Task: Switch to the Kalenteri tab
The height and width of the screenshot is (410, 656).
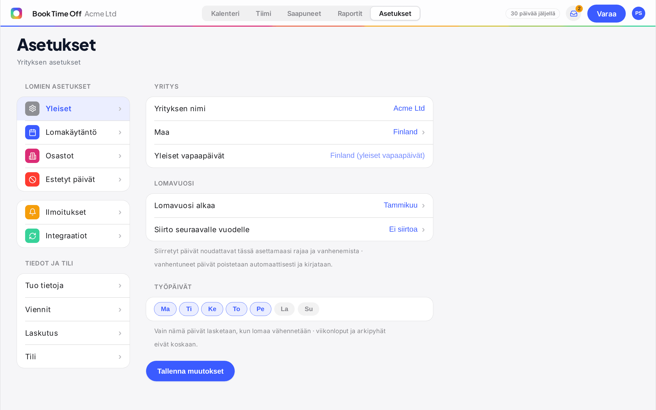Action: click(225, 14)
